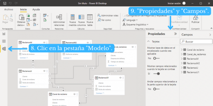The image size is (213, 106).
Task: Click more options on ReclamosM table
Action: tap(47, 43)
